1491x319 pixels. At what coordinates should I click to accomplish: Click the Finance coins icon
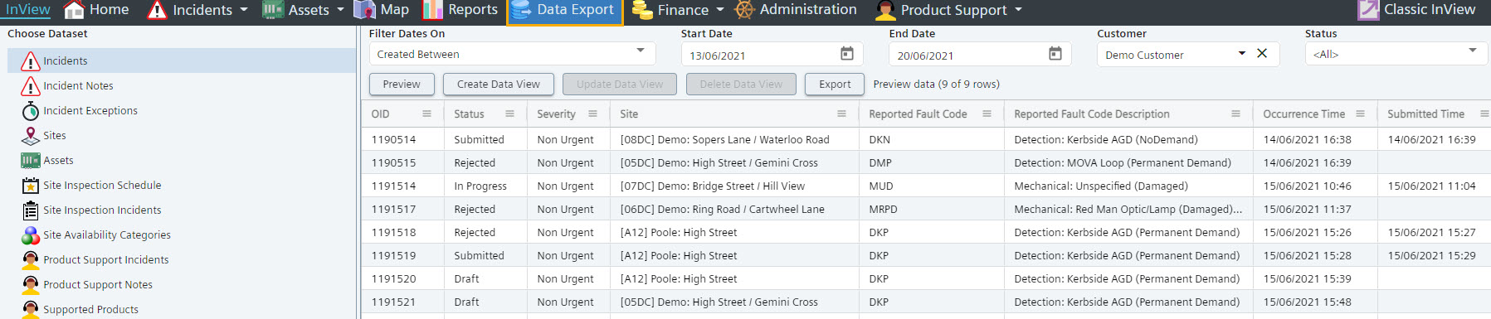click(x=642, y=10)
